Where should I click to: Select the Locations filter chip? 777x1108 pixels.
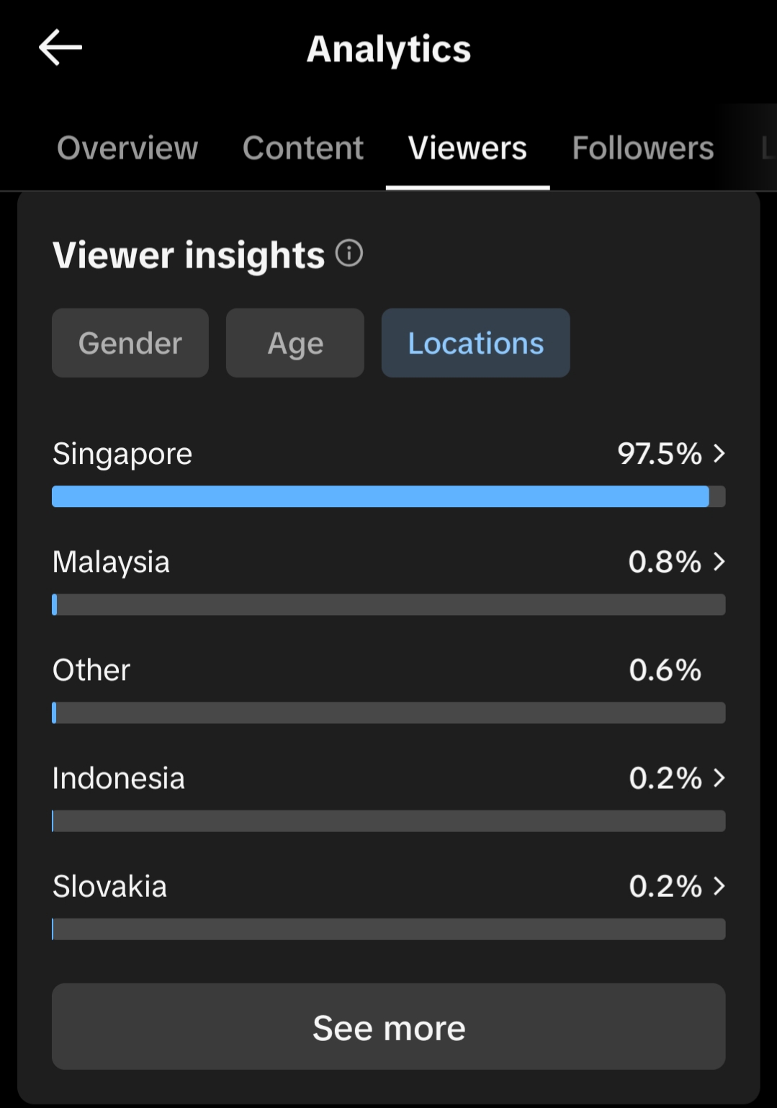(475, 343)
